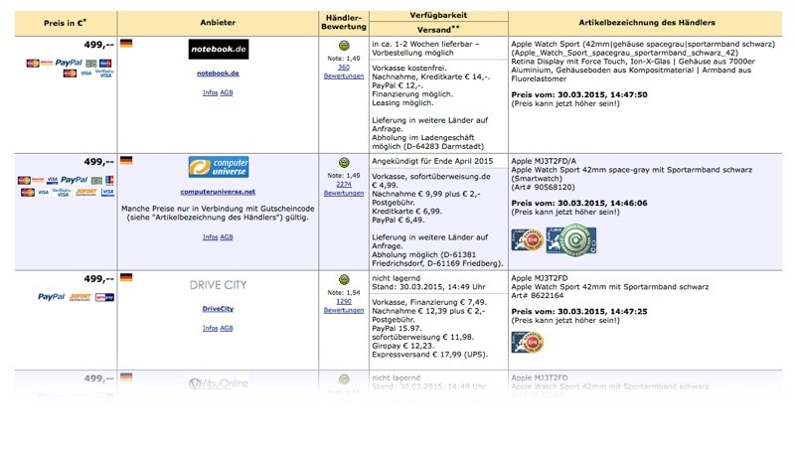Click 'Versand' column subheader
The width and height of the screenshot is (795, 454).
(x=438, y=30)
